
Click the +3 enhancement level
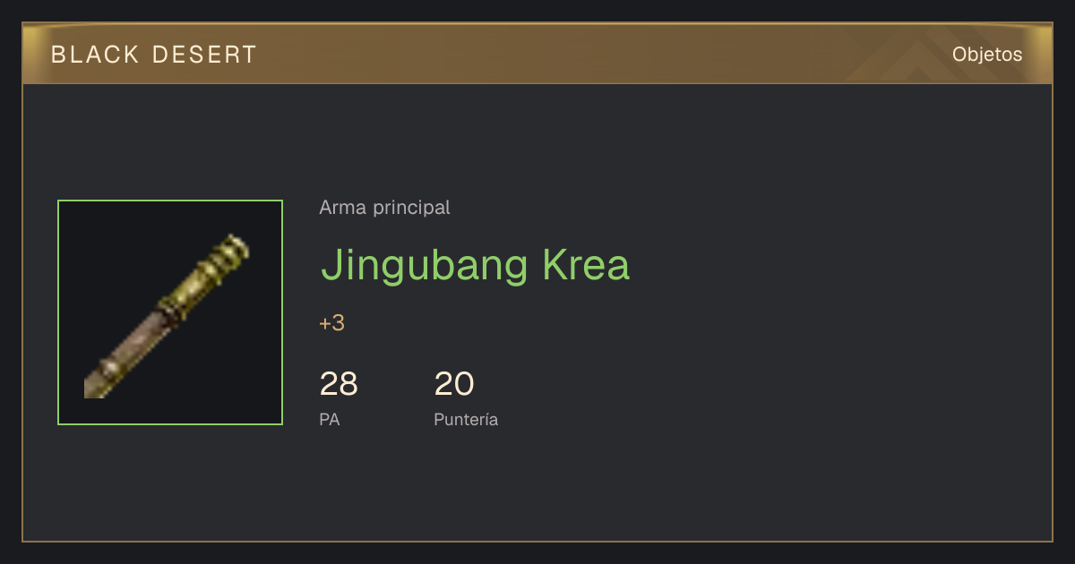(x=332, y=323)
